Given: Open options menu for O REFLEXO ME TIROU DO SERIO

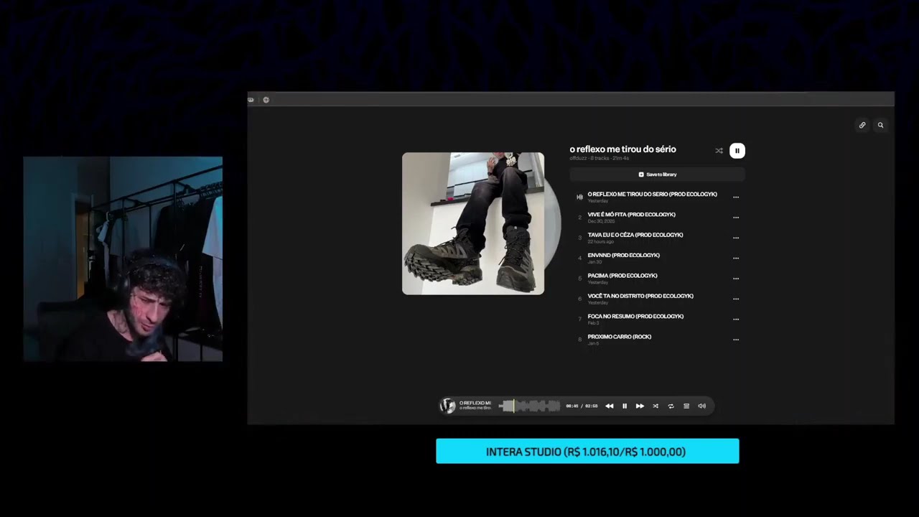Looking at the screenshot, I should click(736, 197).
